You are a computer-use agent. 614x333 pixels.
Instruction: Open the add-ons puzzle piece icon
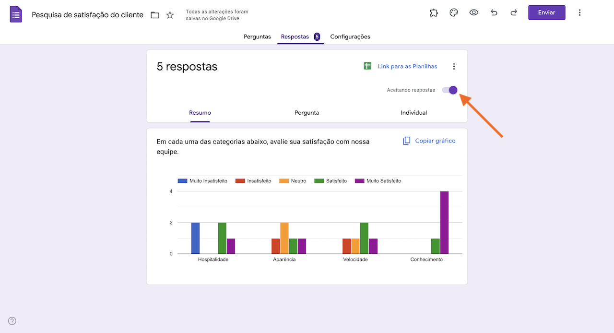click(434, 12)
